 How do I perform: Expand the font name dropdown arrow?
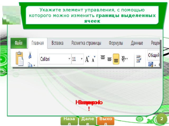pyautogui.click(x=69, y=59)
